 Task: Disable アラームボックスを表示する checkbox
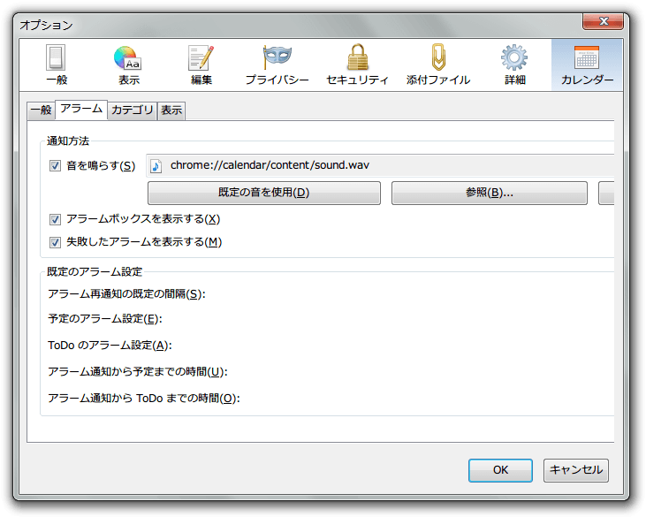[55, 219]
